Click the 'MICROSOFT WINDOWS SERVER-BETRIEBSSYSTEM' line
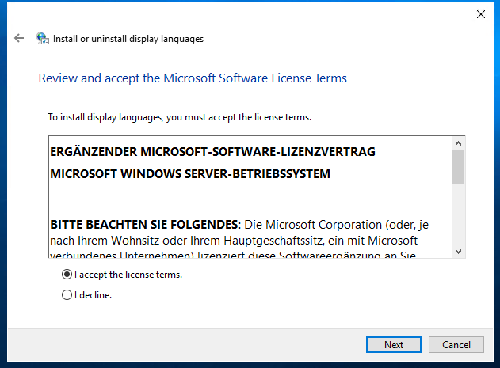 (189, 173)
